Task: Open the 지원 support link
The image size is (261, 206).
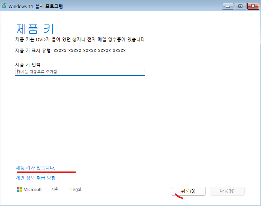Action: coord(55,190)
